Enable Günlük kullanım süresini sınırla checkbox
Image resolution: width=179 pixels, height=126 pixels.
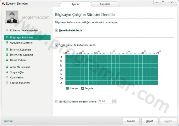click(57, 101)
